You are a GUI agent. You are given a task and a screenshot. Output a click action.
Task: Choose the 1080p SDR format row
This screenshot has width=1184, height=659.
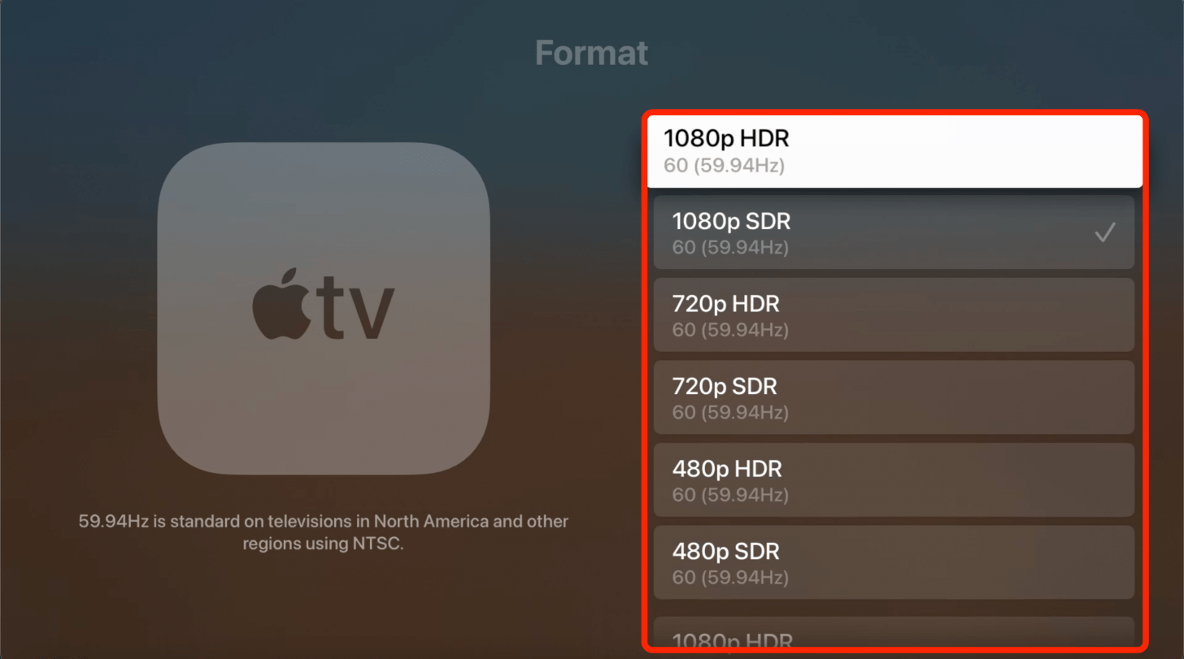tap(894, 232)
